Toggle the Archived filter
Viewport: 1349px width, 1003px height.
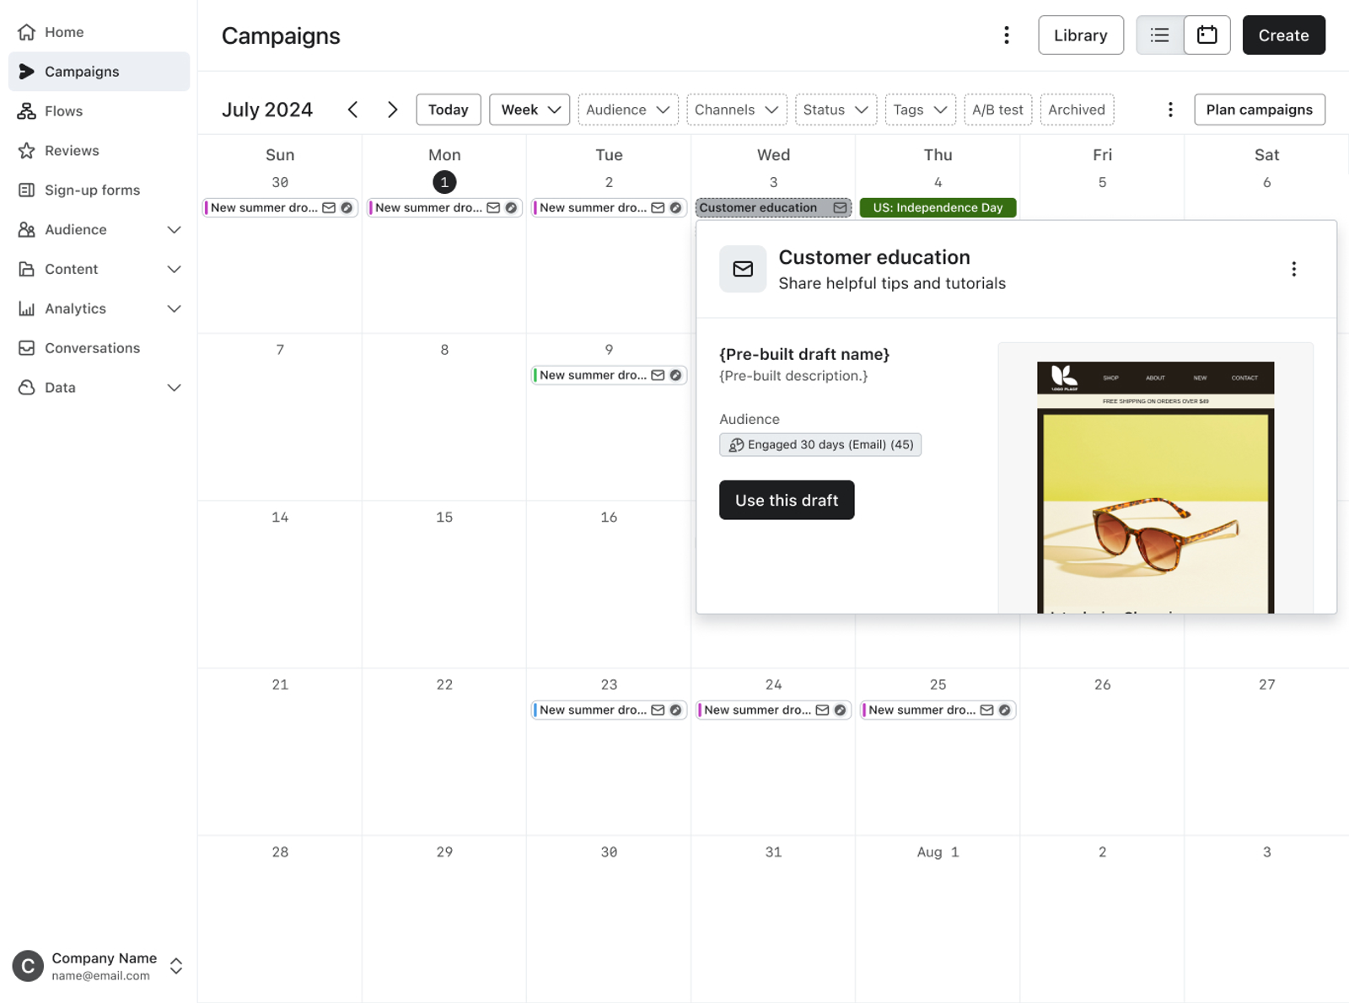[1077, 110]
